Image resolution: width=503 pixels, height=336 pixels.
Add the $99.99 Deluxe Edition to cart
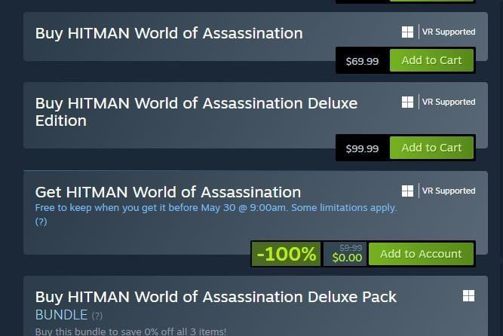point(431,148)
